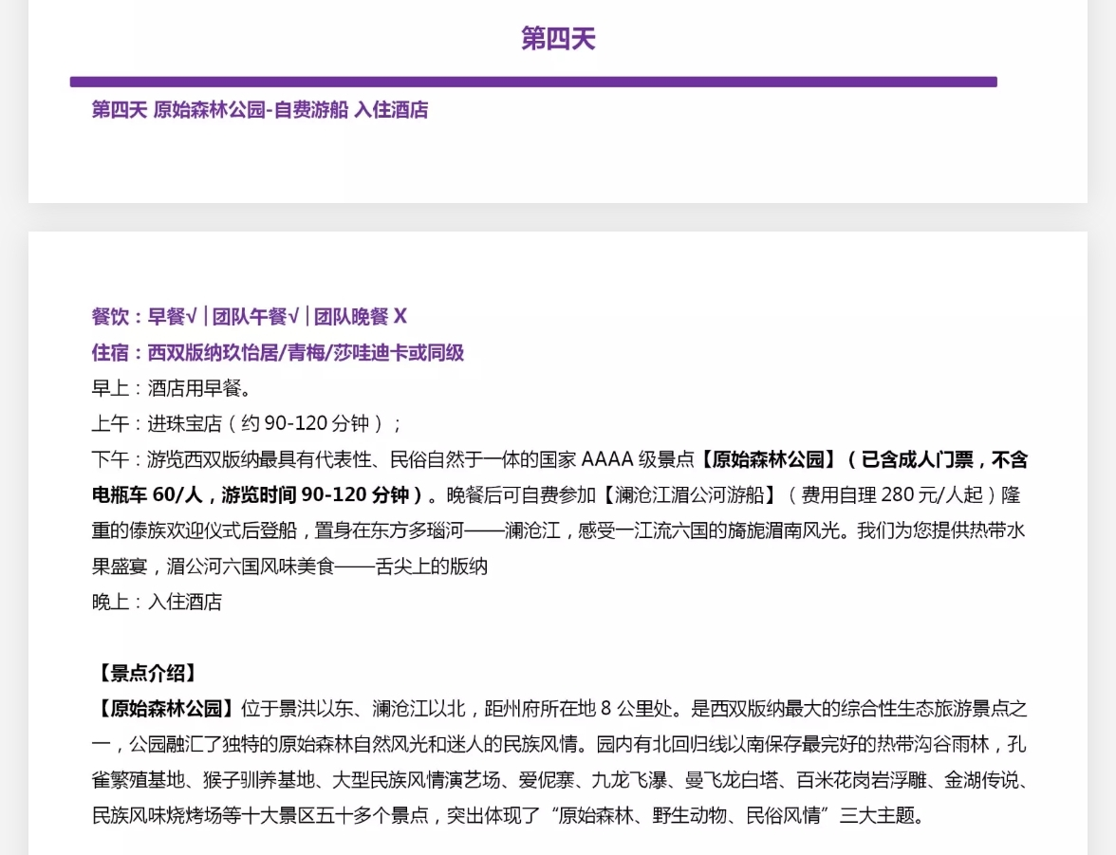Click the line starting 雀繁殖基地、猴子驯养基地
This screenshot has height=855, width=1116.
[x=559, y=780]
